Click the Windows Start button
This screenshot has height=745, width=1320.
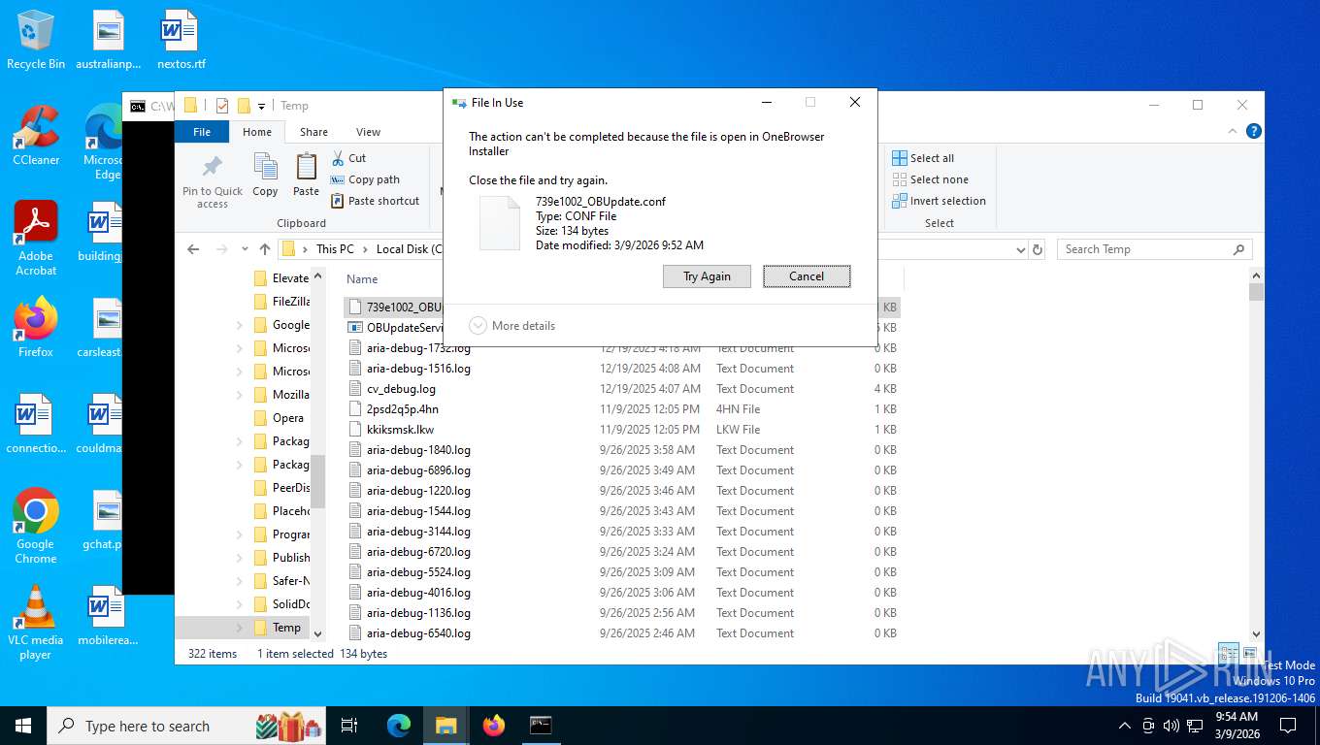click(x=23, y=726)
